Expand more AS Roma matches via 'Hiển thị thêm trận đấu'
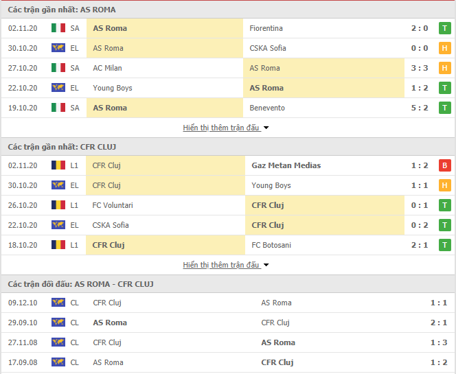 pos(221,128)
